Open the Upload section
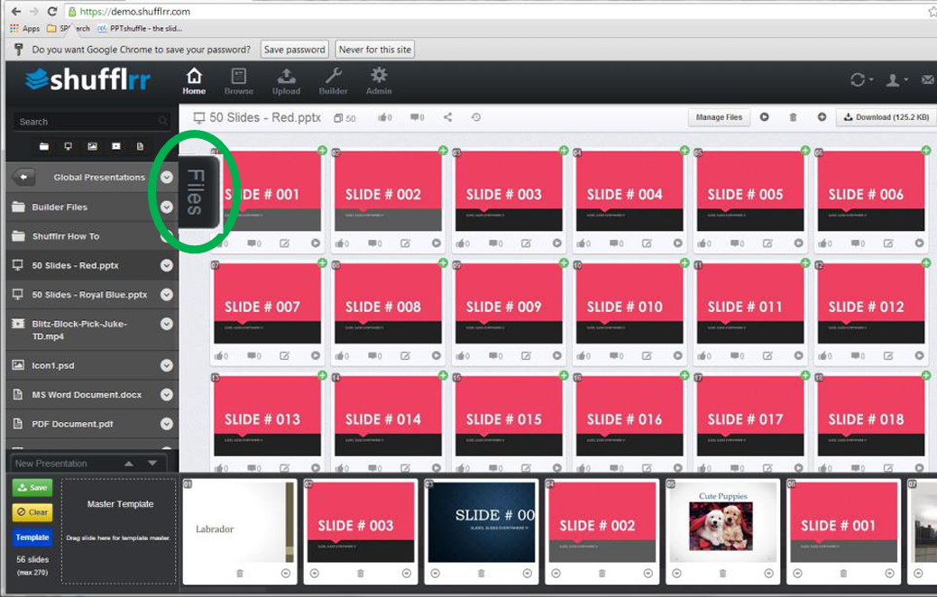Image resolution: width=937 pixels, height=597 pixels. 286,81
